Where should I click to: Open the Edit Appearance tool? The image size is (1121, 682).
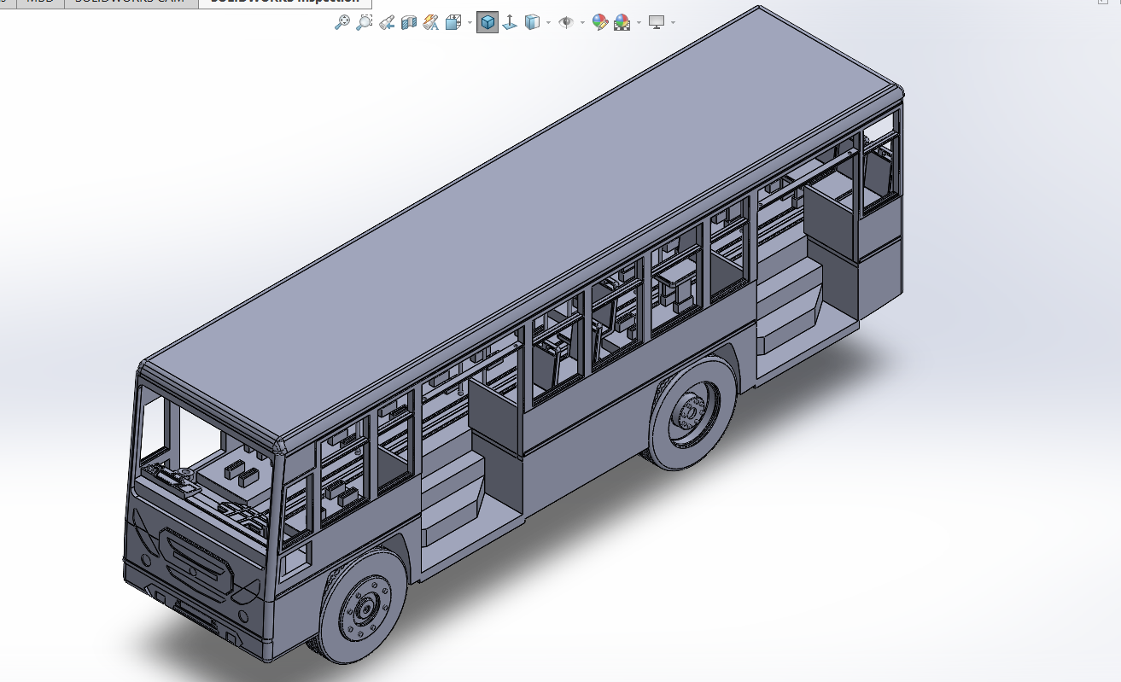pos(600,22)
